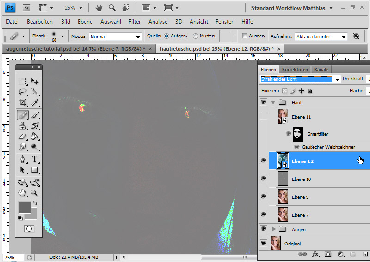This screenshot has width=370, height=262.
Task: Click the layer style fx icon
Action: coord(316,254)
